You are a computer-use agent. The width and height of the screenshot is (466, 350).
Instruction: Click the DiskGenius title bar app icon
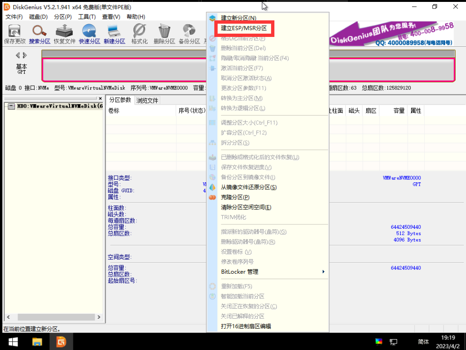(7, 7)
